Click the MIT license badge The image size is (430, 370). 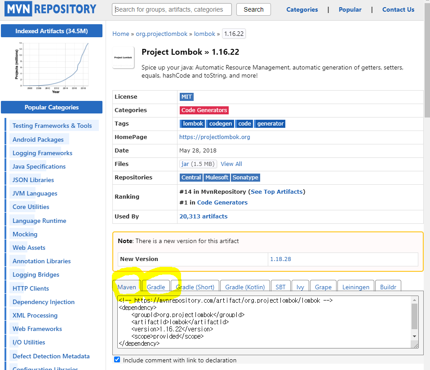[186, 96]
